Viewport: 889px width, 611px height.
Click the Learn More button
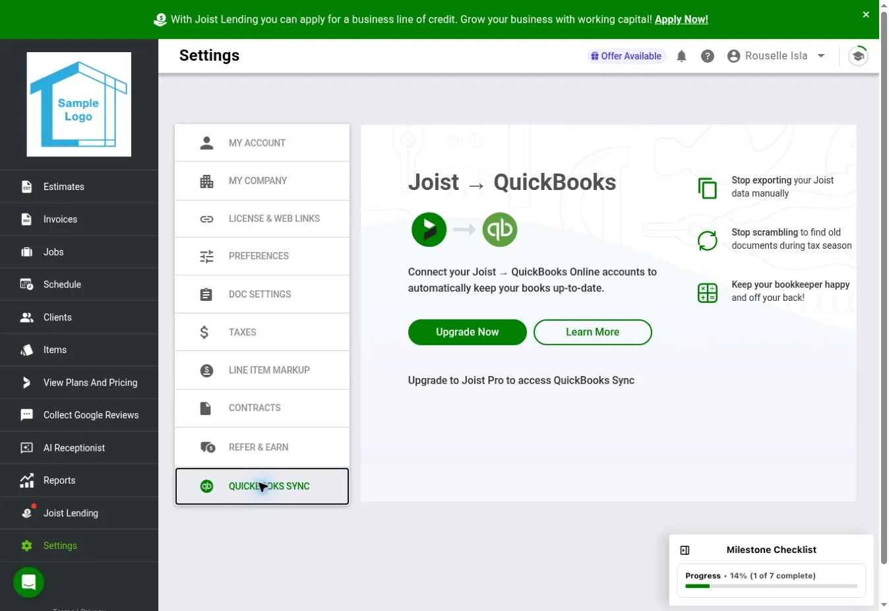[x=593, y=333]
